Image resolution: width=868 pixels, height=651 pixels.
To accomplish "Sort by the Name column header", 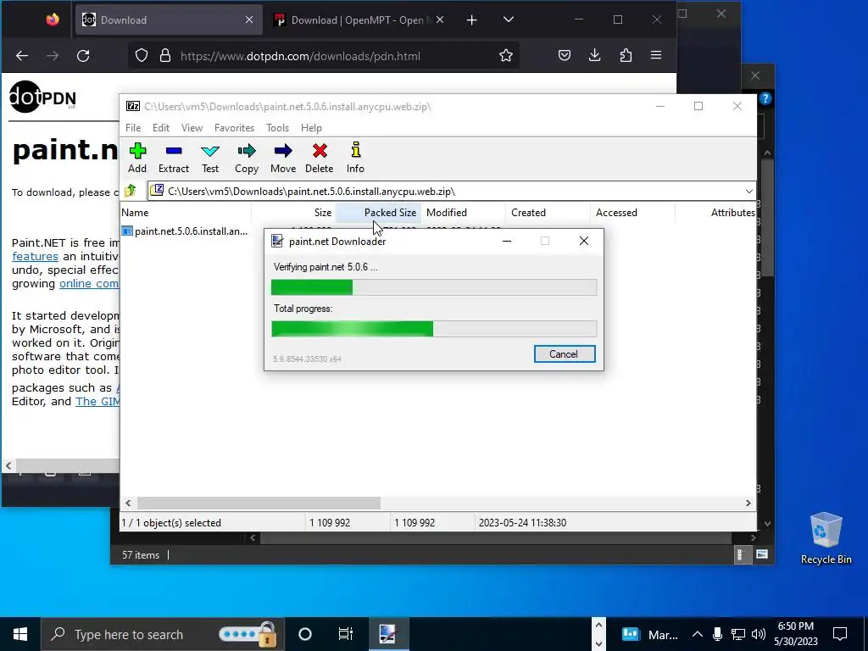I will (x=186, y=213).
